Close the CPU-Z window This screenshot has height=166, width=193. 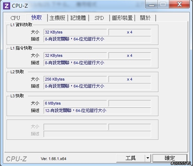179,4
